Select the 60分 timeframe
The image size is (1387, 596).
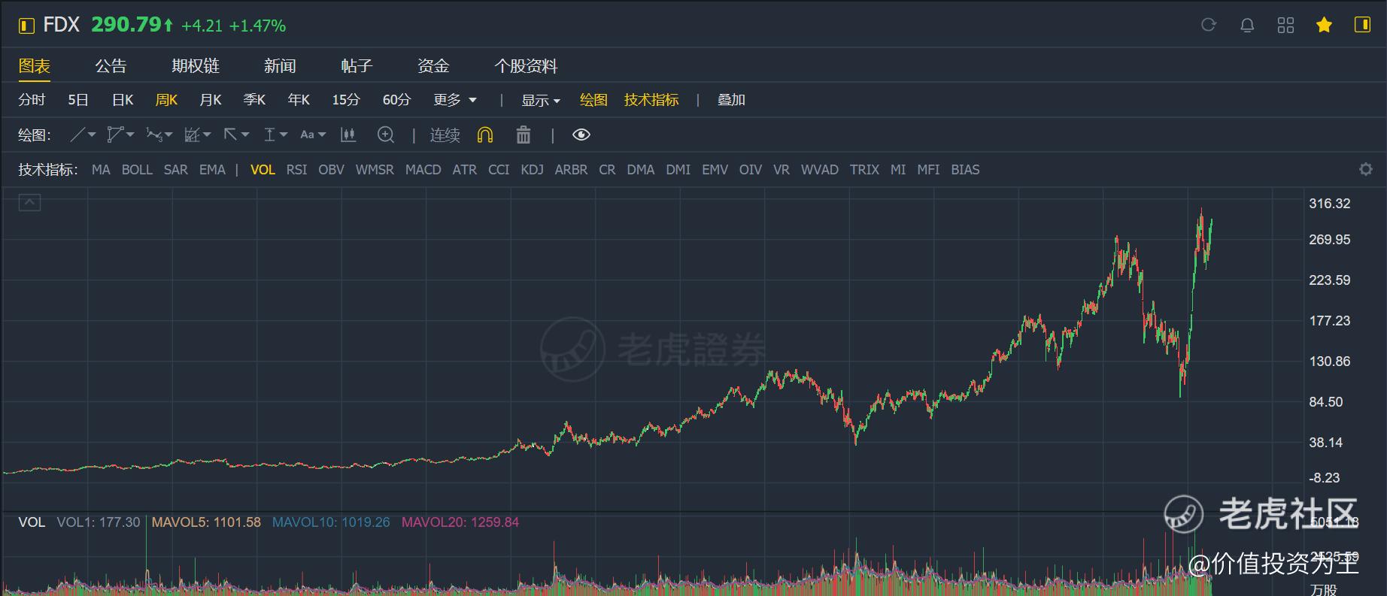[x=396, y=100]
